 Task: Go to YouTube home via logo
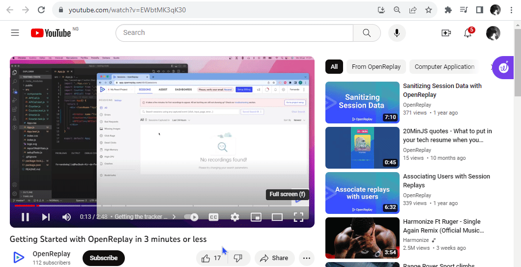click(x=51, y=32)
